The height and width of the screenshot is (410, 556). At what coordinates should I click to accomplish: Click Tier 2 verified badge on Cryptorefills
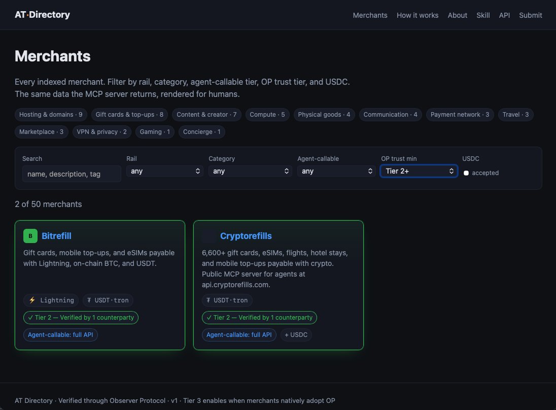click(x=259, y=318)
